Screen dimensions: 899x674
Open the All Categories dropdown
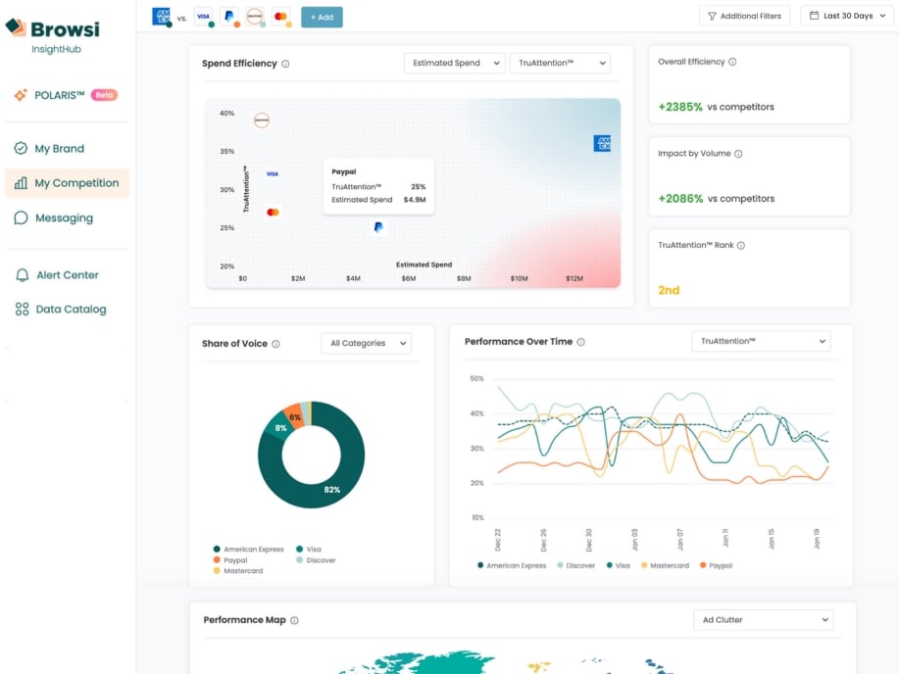(367, 343)
